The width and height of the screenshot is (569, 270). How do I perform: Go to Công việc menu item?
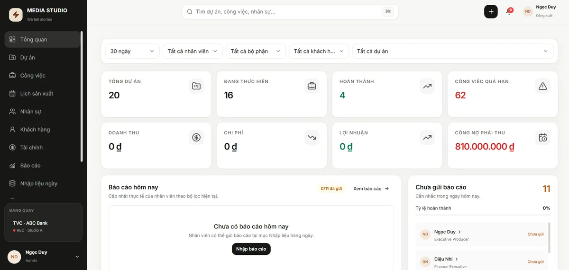pyautogui.click(x=42, y=75)
